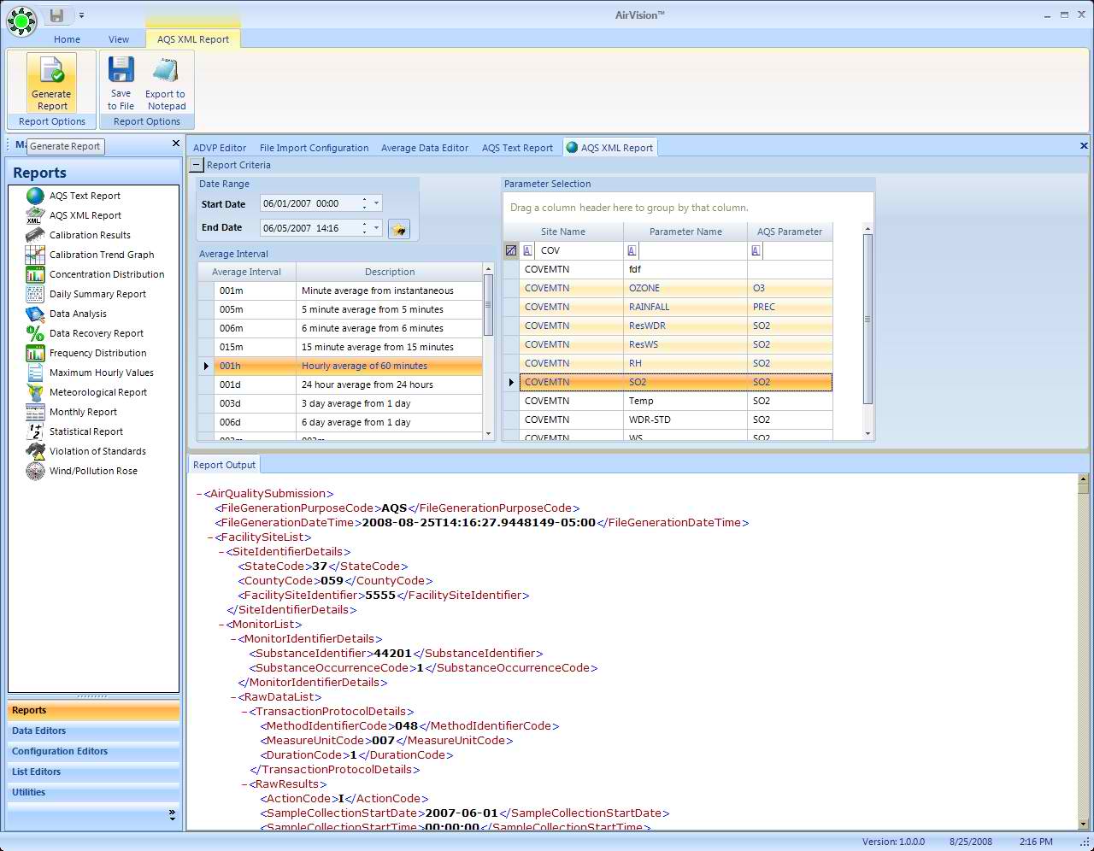Open Calibration Trend Graph report
1094x851 pixels.
(x=102, y=255)
